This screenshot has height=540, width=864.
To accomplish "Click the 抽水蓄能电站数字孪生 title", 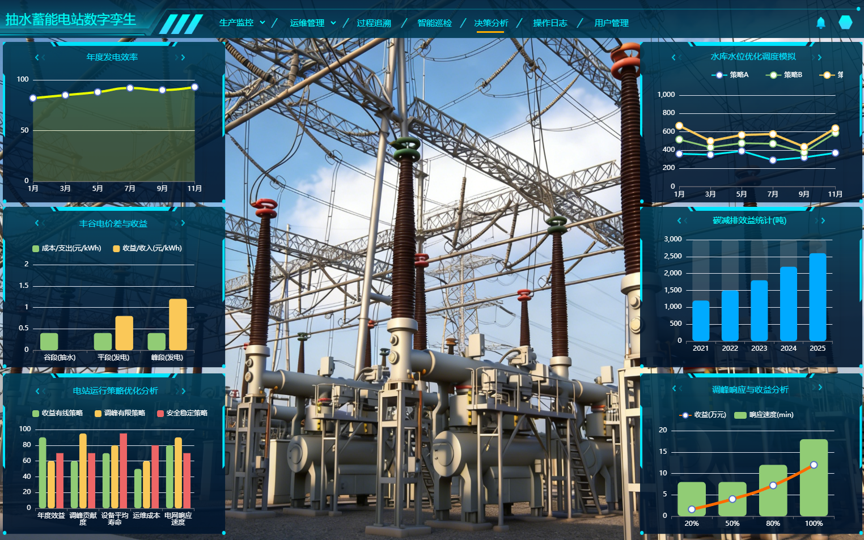I will click(71, 19).
